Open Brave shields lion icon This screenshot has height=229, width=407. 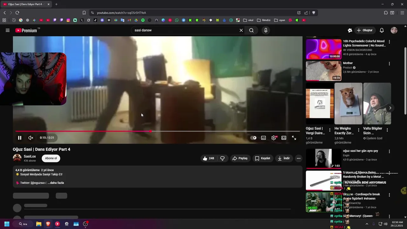pyautogui.click(x=314, y=13)
